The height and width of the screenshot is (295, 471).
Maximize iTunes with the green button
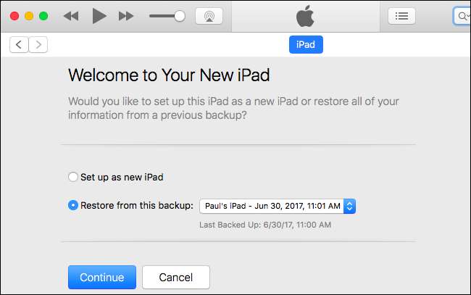pos(43,16)
